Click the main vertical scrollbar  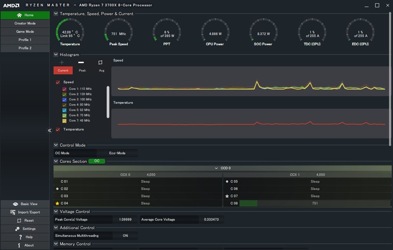click(x=390, y=79)
